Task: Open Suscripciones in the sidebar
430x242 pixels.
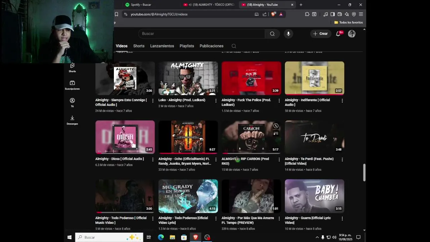Action: point(72,85)
